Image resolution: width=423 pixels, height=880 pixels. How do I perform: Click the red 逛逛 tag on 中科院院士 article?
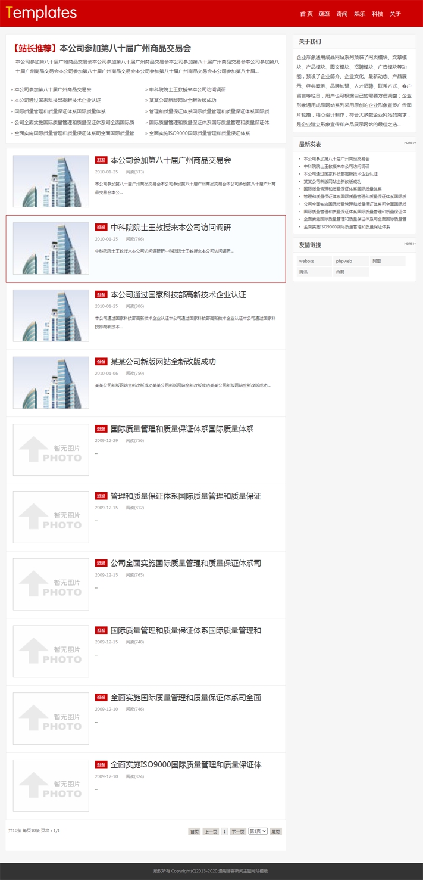[x=101, y=228]
